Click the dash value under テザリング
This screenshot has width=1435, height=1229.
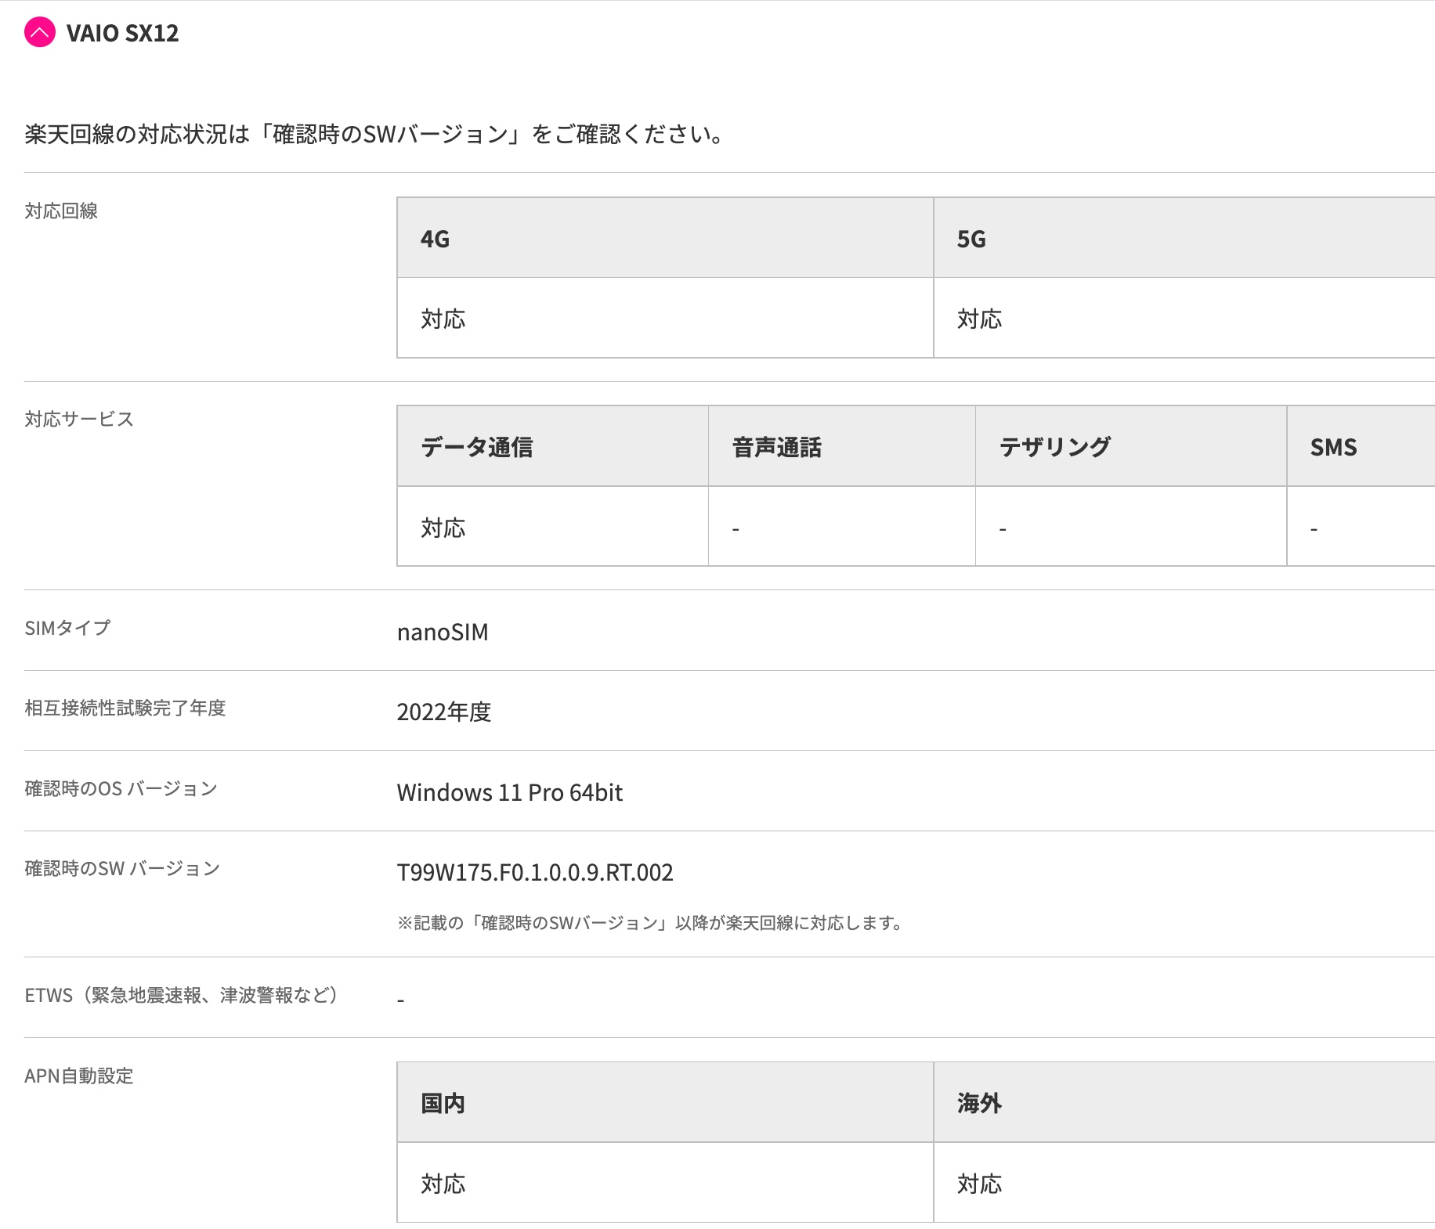pos(1003,530)
